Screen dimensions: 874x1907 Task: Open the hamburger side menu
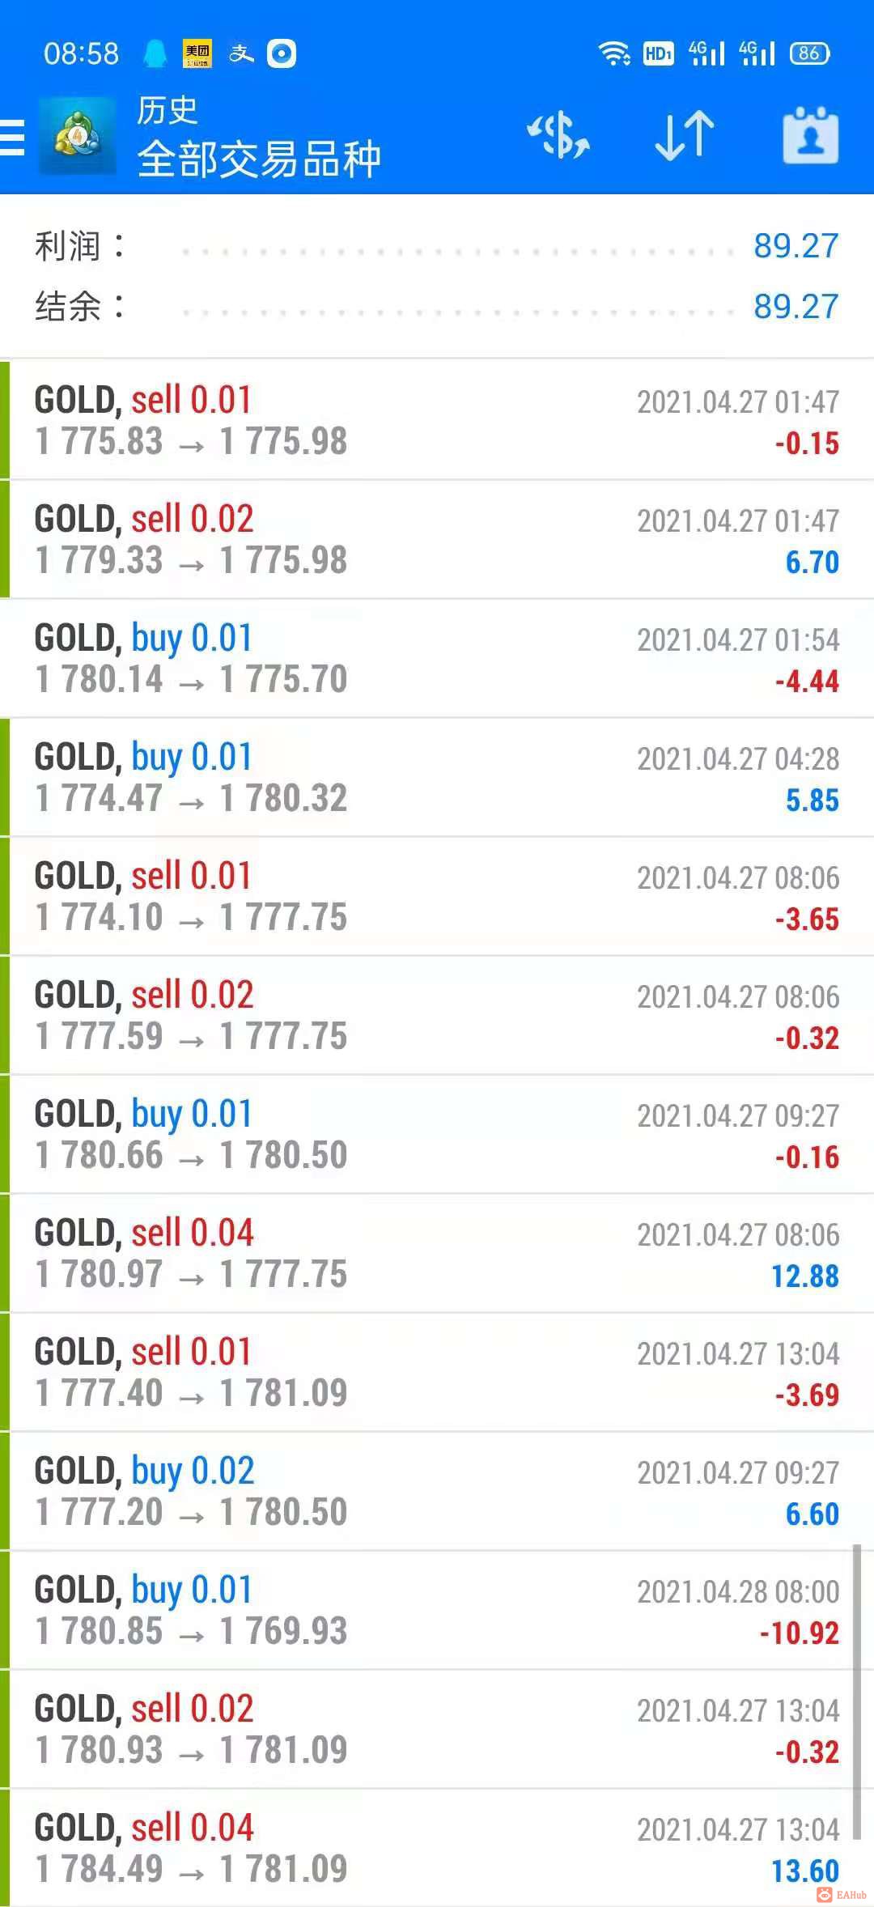[x=12, y=137]
